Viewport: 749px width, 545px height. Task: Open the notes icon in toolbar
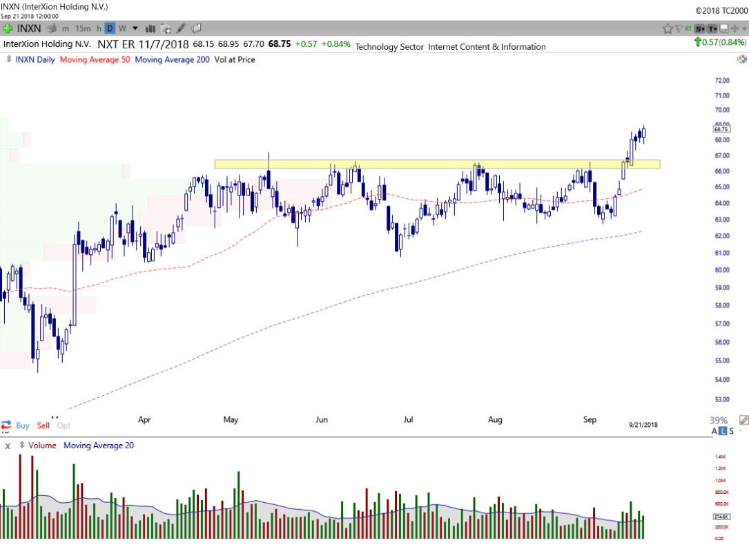[x=196, y=28]
